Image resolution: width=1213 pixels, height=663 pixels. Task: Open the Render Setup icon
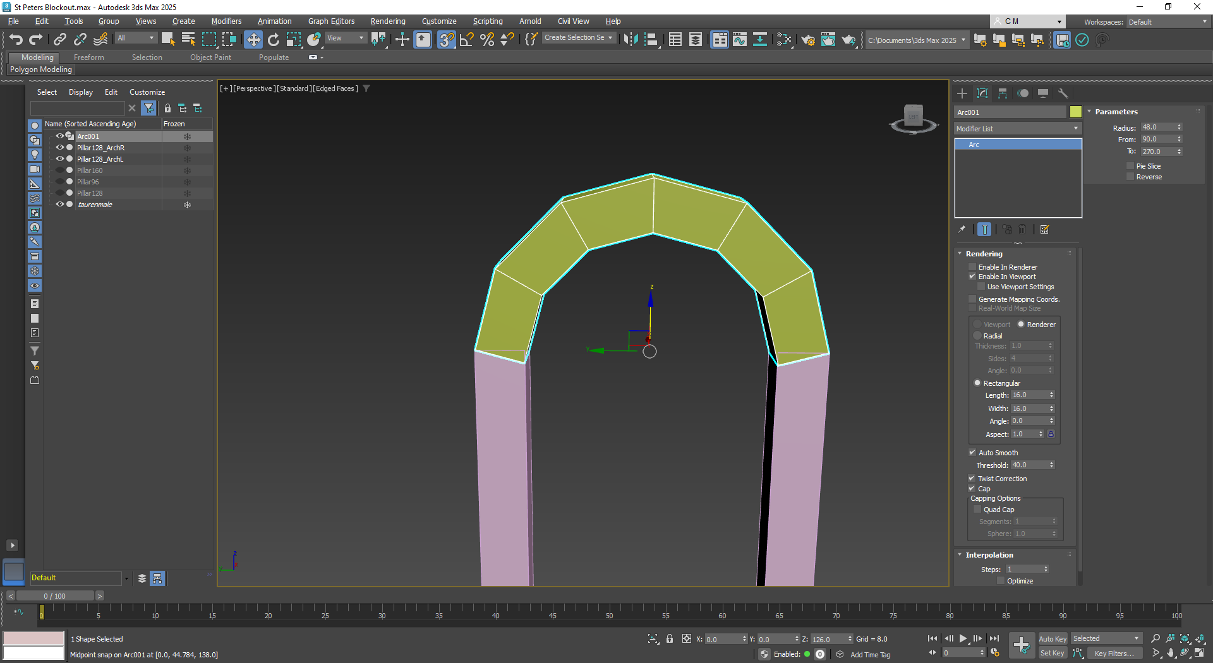click(807, 40)
